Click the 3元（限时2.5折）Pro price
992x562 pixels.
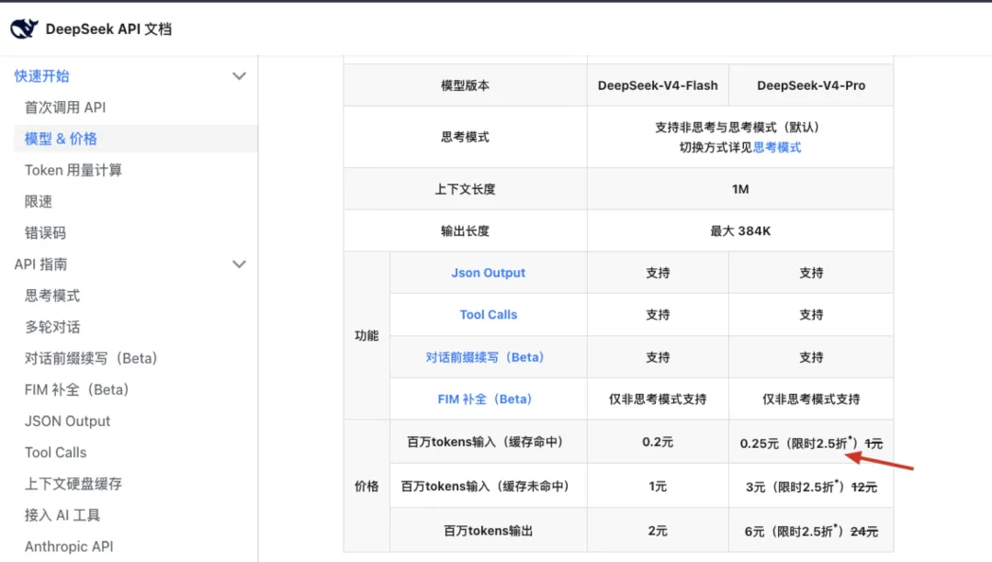[x=811, y=487]
